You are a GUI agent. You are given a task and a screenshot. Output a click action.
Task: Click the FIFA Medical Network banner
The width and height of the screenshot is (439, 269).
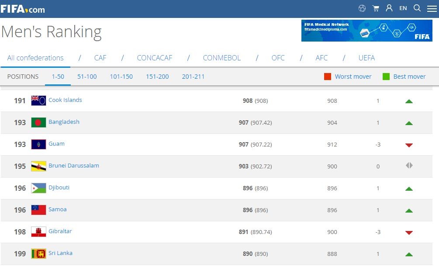[x=366, y=31]
